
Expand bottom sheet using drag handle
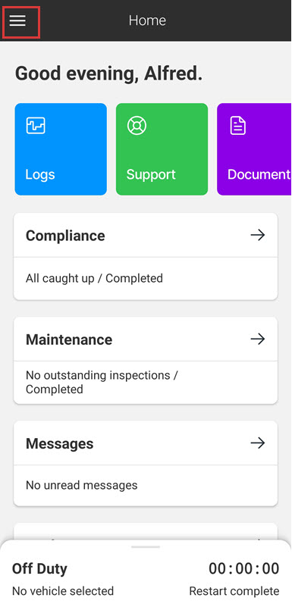[146, 546]
